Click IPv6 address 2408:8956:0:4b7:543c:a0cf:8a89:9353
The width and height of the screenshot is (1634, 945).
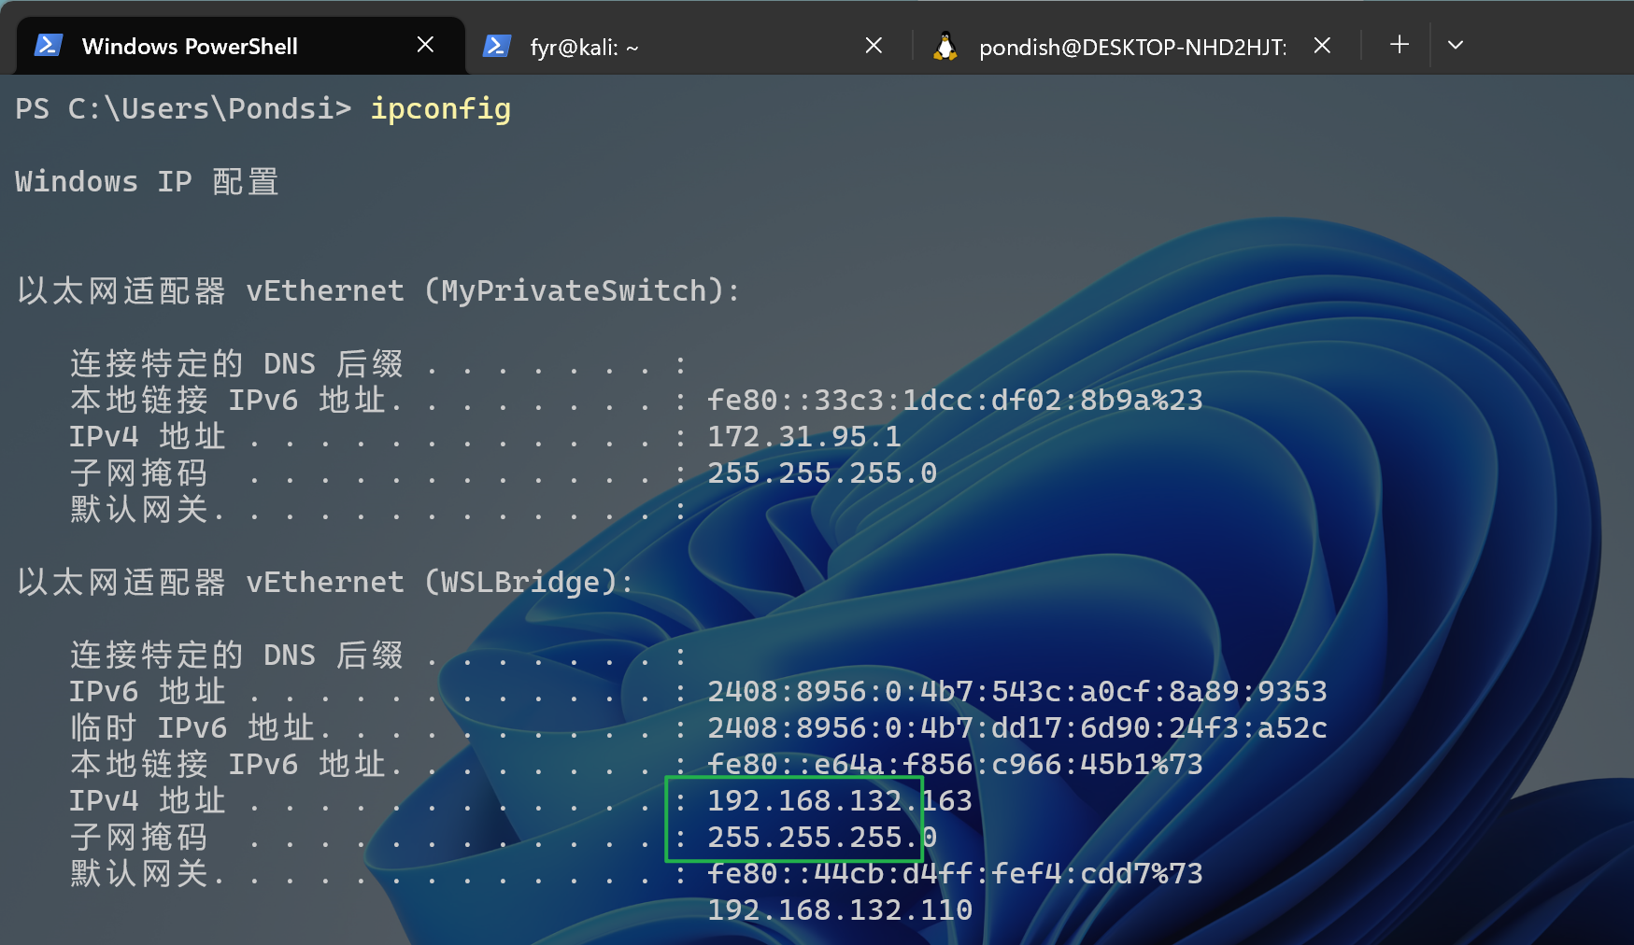click(x=1017, y=692)
